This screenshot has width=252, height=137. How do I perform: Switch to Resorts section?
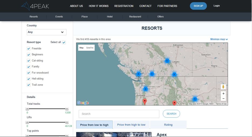coord(34,16)
